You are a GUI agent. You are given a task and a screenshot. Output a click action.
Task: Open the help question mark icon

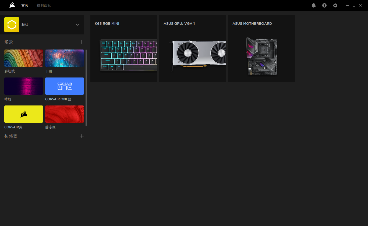(x=324, y=5)
